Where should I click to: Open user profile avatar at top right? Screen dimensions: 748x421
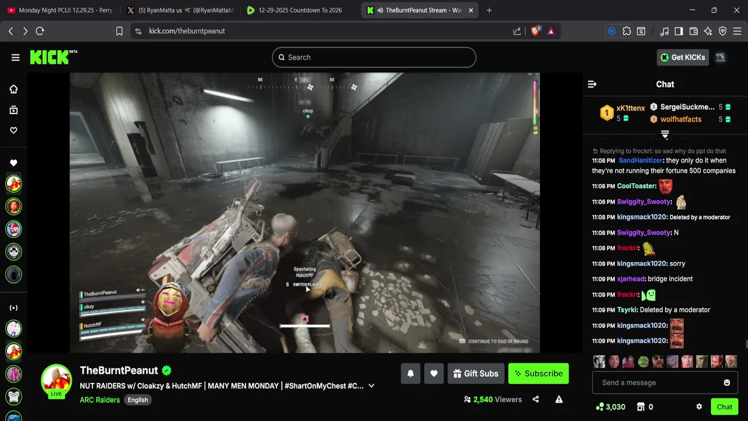(720, 57)
